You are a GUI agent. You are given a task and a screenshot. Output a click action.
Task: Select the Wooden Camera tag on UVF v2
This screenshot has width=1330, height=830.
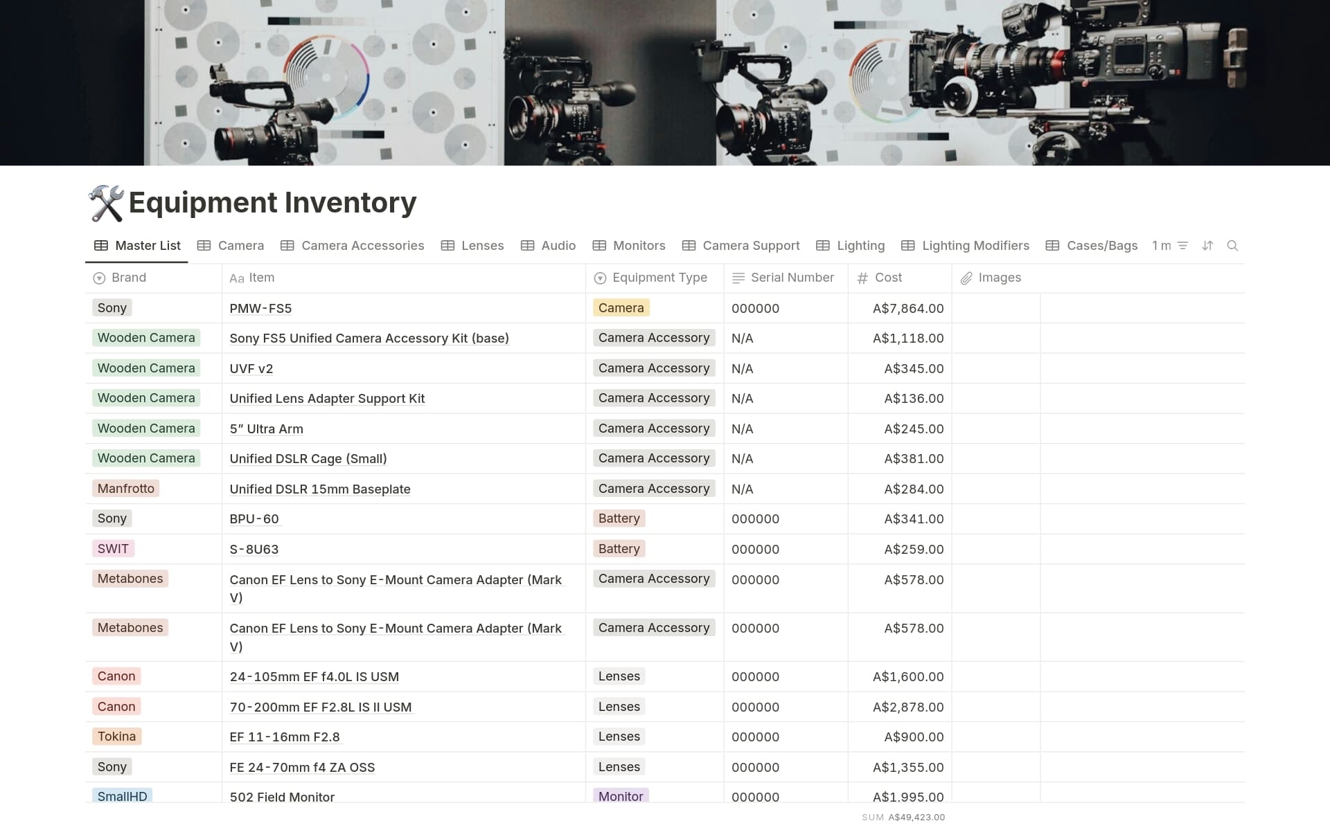point(145,368)
